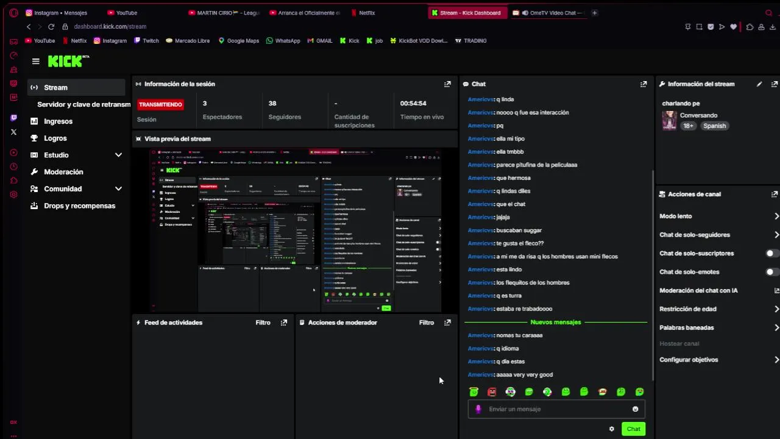This screenshot has width=780, height=439.
Task: Open Filtro in Feed de actividades
Action: click(263, 323)
